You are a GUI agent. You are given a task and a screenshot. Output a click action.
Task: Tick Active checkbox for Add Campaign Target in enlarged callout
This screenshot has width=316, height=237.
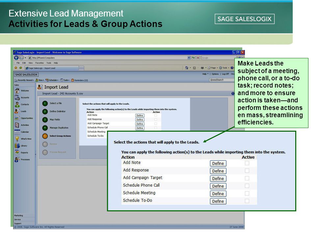pyautogui.click(x=247, y=178)
